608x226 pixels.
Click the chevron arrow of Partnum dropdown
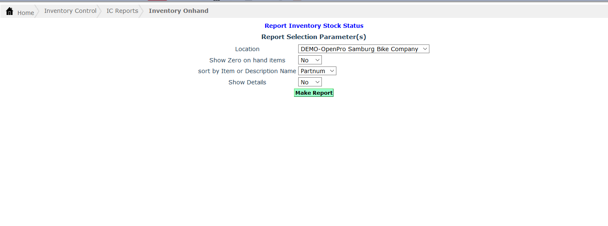[x=331, y=71]
